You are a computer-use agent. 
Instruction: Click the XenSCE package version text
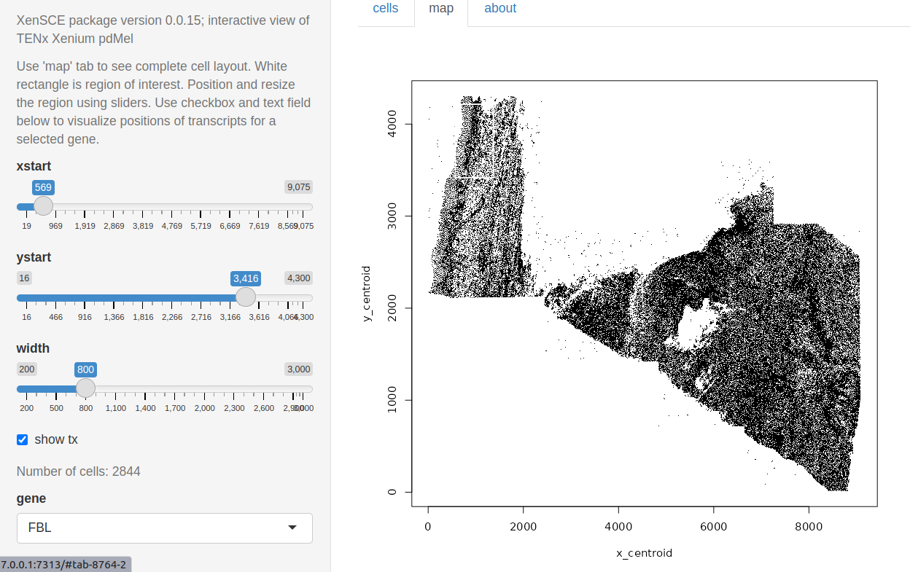point(163,29)
